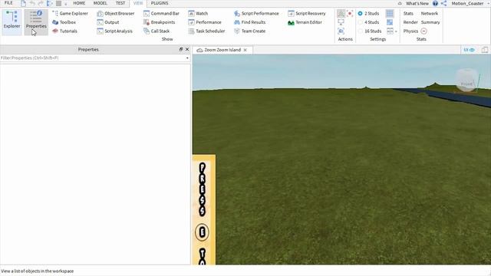
Task: Open Script Recovery window
Action: click(307, 14)
